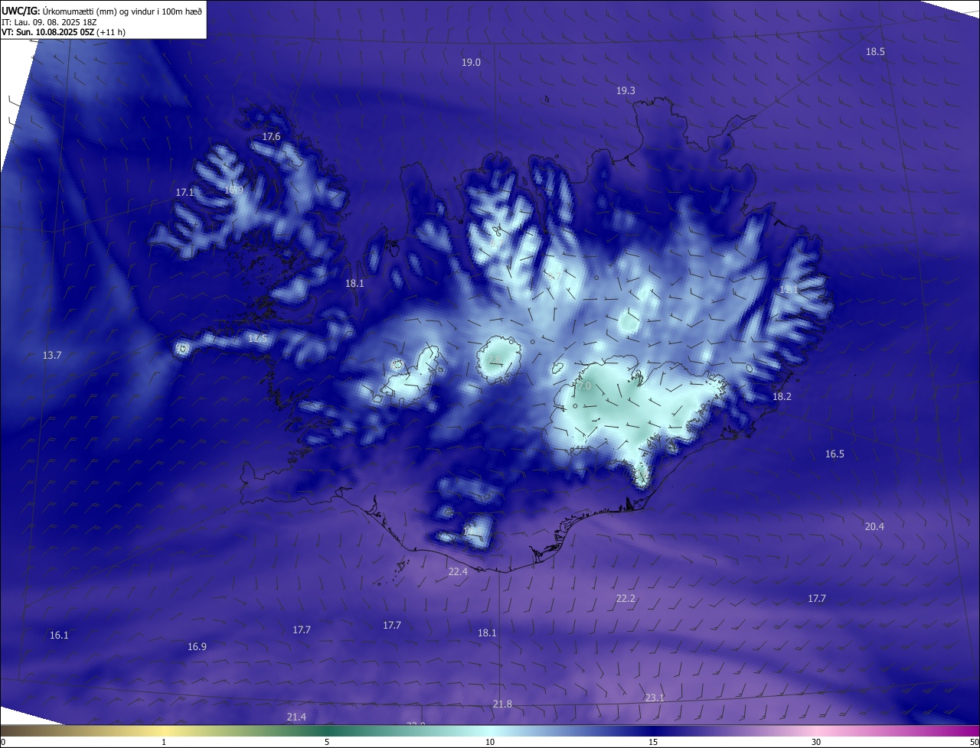
Task: Click the 17.1 value label
Action: [x=185, y=193]
